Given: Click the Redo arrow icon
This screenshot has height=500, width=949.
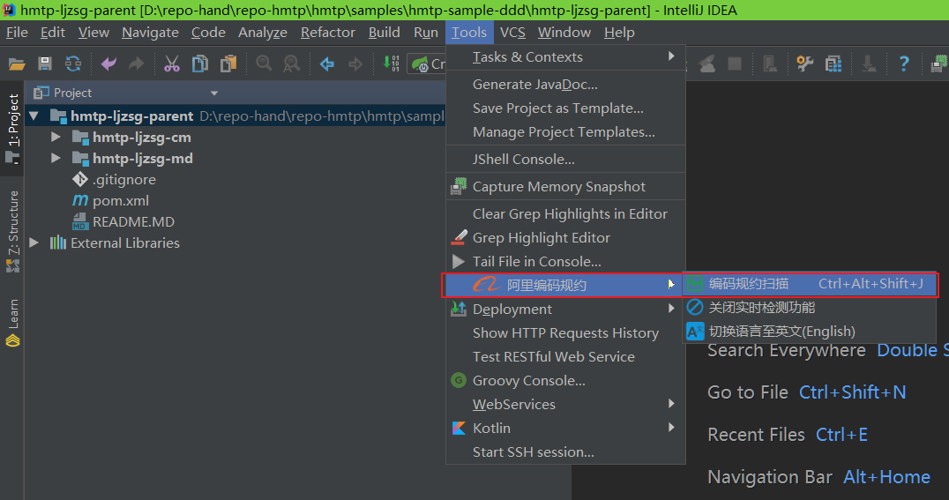Looking at the screenshot, I should pyautogui.click(x=137, y=63).
